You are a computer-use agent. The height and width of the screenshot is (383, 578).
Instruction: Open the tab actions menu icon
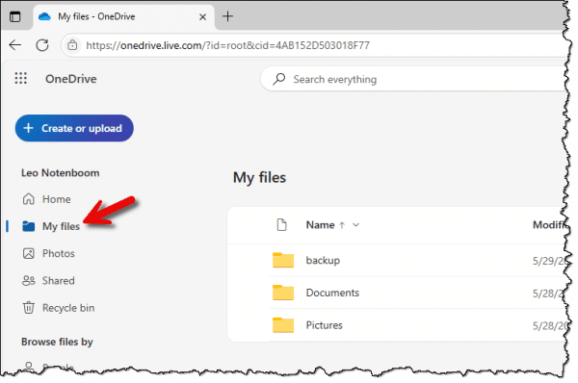pyautogui.click(x=15, y=16)
